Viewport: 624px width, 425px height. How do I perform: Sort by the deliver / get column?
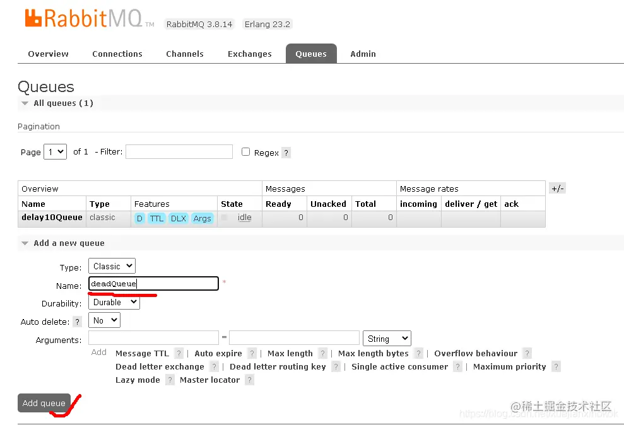click(x=471, y=204)
